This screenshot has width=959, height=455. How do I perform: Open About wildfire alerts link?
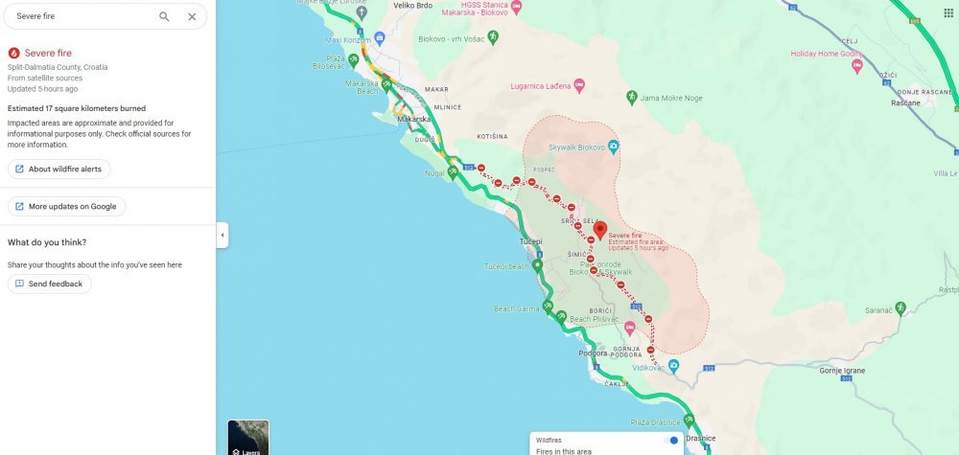point(59,170)
